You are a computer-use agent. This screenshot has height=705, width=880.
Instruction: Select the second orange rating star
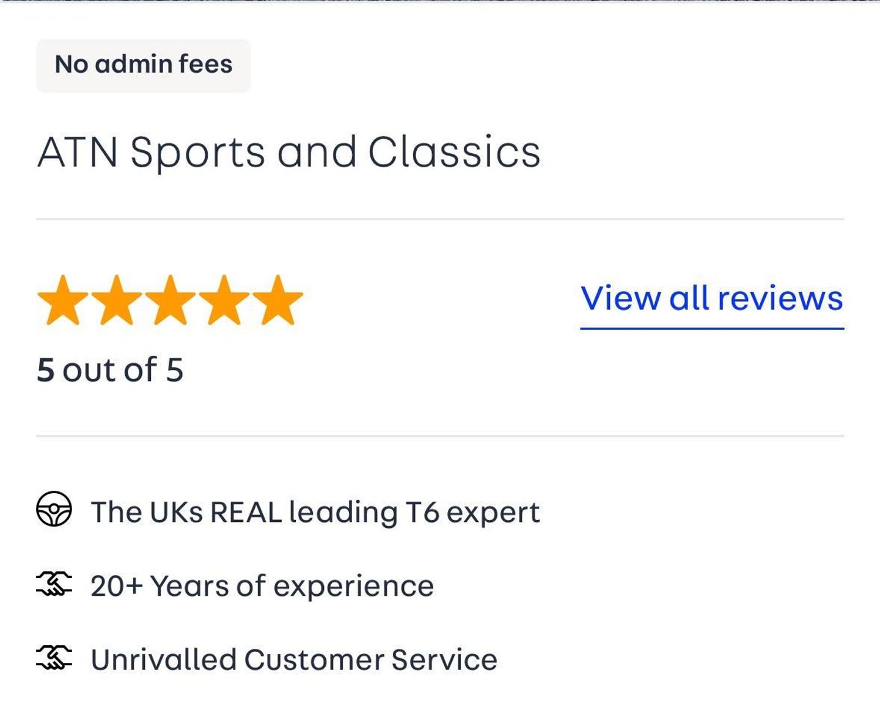coord(116,300)
